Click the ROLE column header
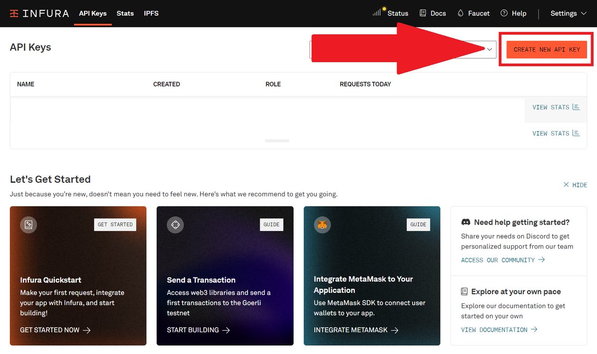Viewport: 597px width, 354px height. point(273,84)
